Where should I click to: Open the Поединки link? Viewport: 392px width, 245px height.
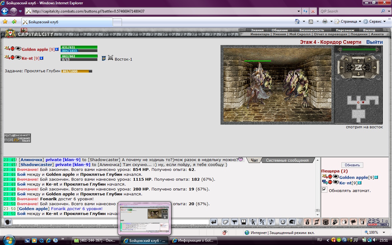click(359, 34)
